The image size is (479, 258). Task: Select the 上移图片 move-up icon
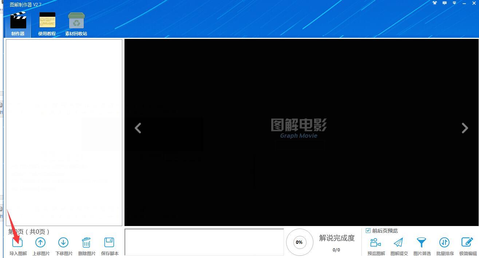(x=40, y=242)
